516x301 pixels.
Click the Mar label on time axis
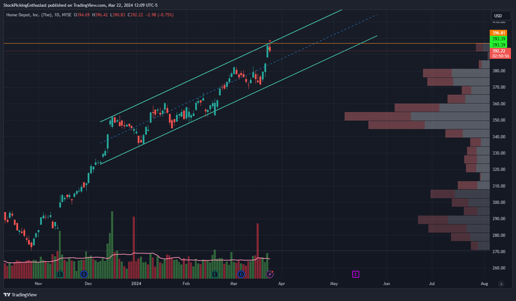(x=234, y=284)
